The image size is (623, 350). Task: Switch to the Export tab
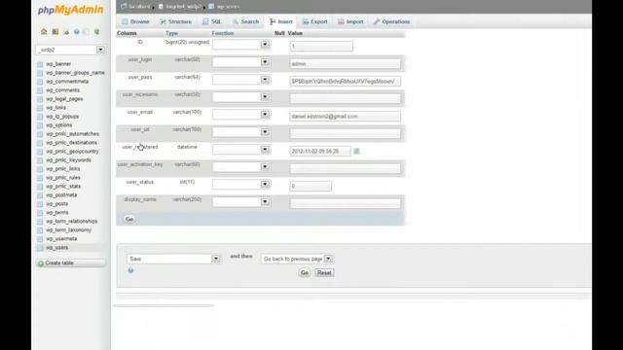coord(314,21)
